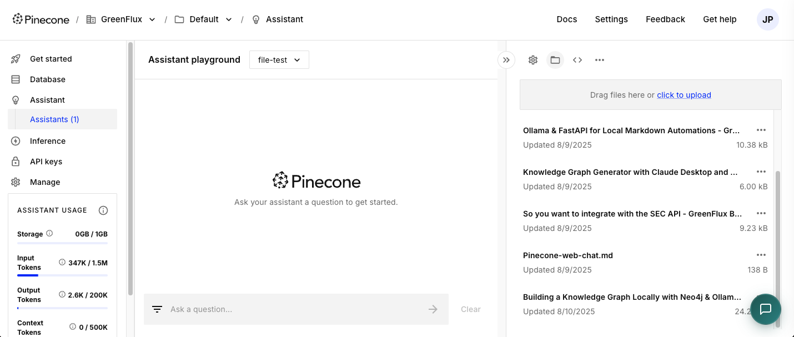This screenshot has width=794, height=337.
Task: Click the Assistant Usage info icon
Action: 103,210
